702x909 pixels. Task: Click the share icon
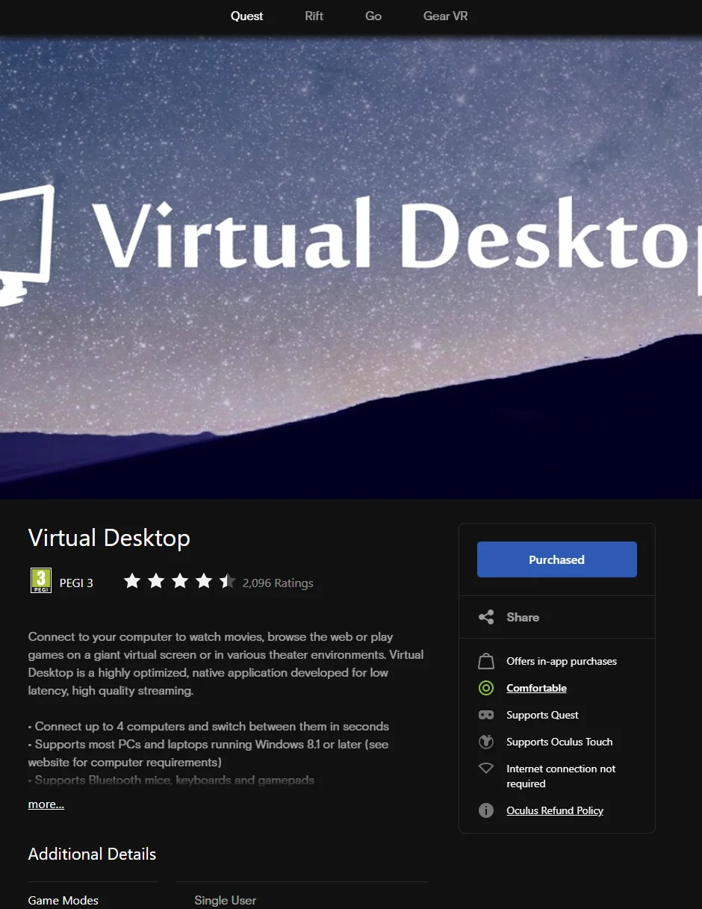point(486,617)
